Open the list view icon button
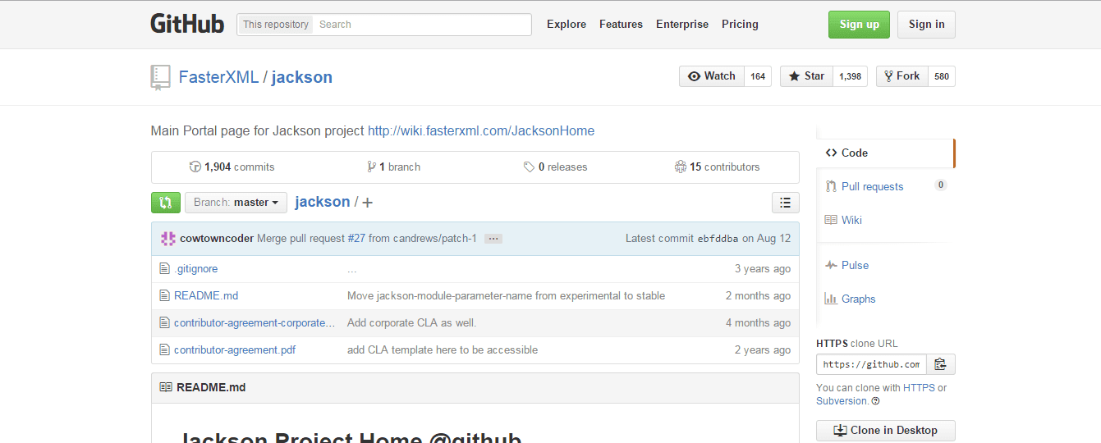This screenshot has height=443, width=1101. click(x=786, y=203)
